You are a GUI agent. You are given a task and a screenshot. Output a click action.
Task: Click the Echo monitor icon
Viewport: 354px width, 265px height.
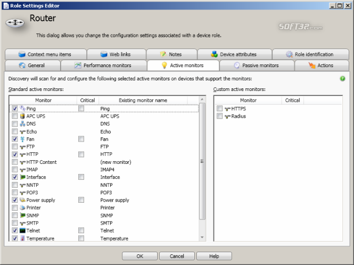22,132
